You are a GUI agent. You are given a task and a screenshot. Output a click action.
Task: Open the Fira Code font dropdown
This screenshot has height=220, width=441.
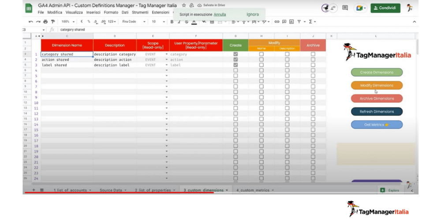coord(134,22)
